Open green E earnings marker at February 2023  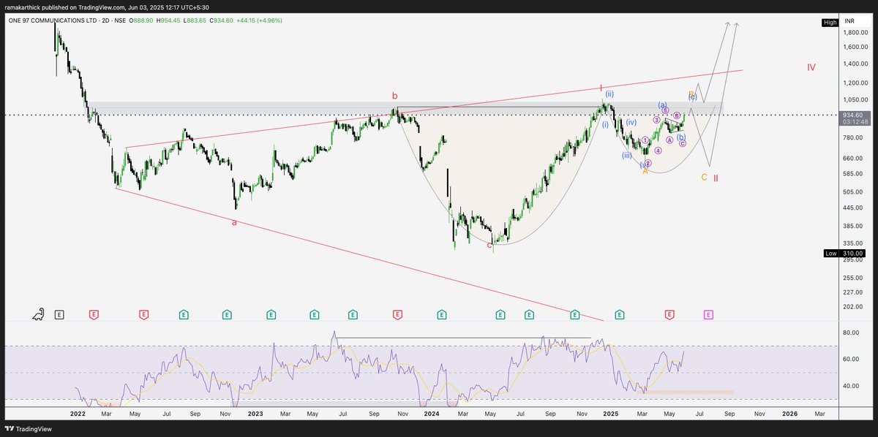click(271, 315)
